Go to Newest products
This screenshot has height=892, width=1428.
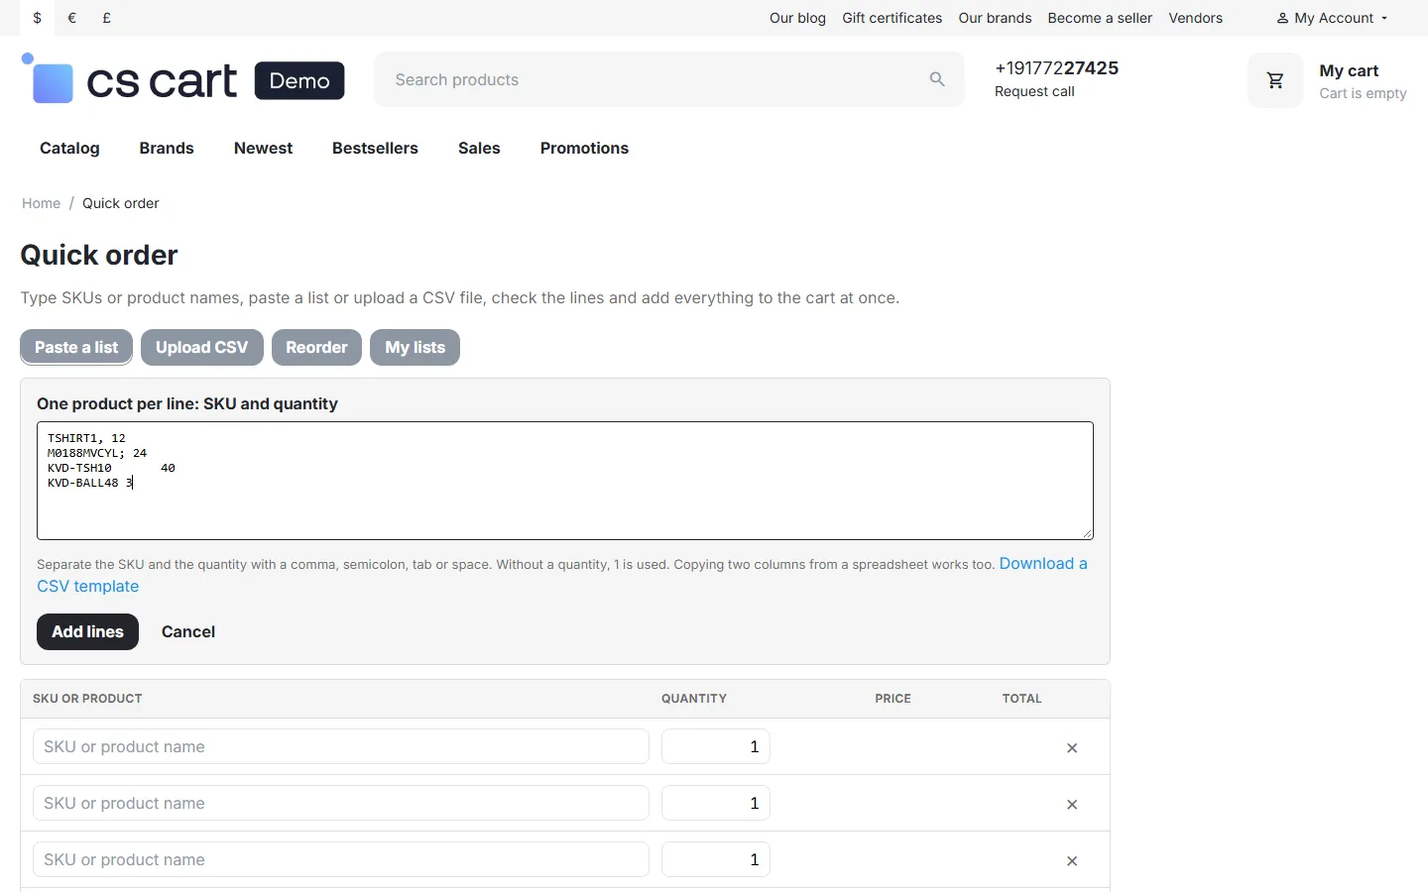(263, 148)
